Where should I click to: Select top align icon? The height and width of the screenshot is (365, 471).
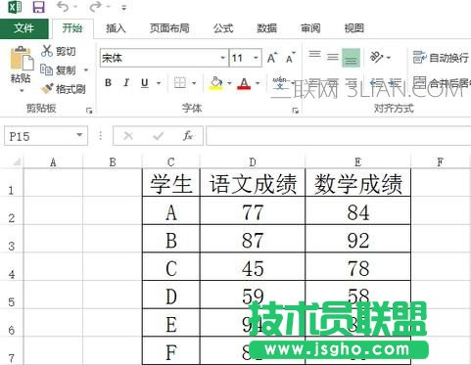(x=314, y=54)
